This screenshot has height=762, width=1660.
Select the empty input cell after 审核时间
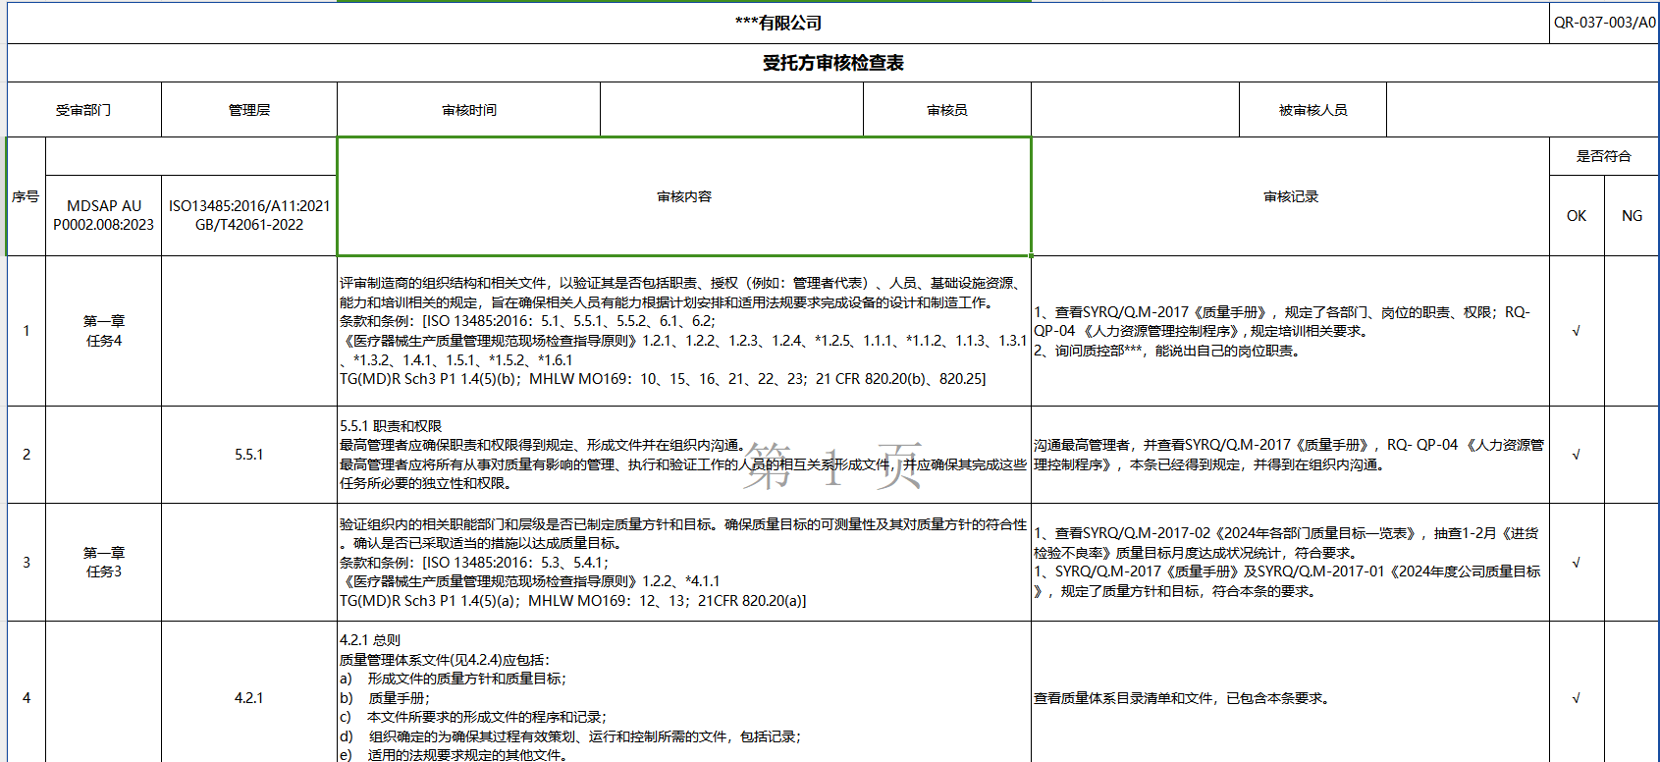[731, 110]
